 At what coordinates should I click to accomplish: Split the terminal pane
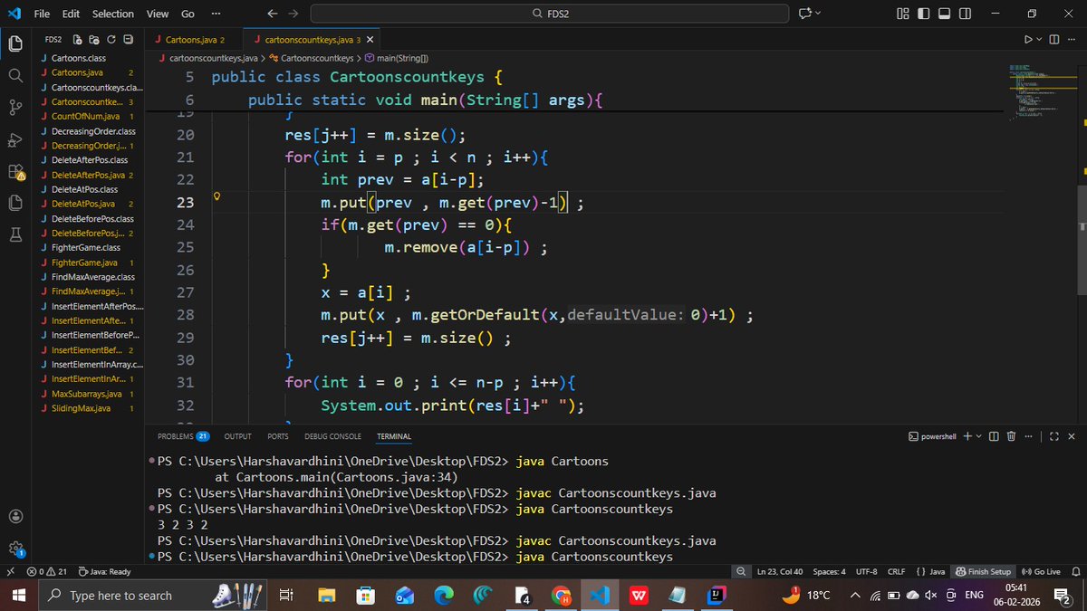pyautogui.click(x=995, y=436)
